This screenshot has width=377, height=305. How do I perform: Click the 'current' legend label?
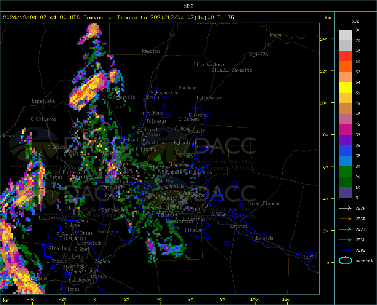coord(364,261)
